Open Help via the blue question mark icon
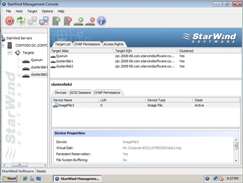 click(x=102, y=21)
